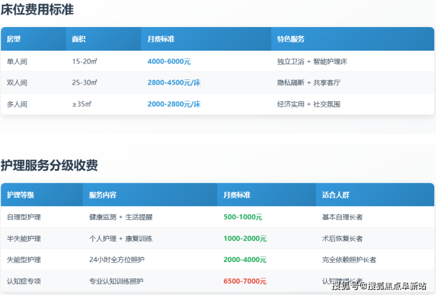
Task: Select the 服务内容 column header
Action: (x=103, y=195)
